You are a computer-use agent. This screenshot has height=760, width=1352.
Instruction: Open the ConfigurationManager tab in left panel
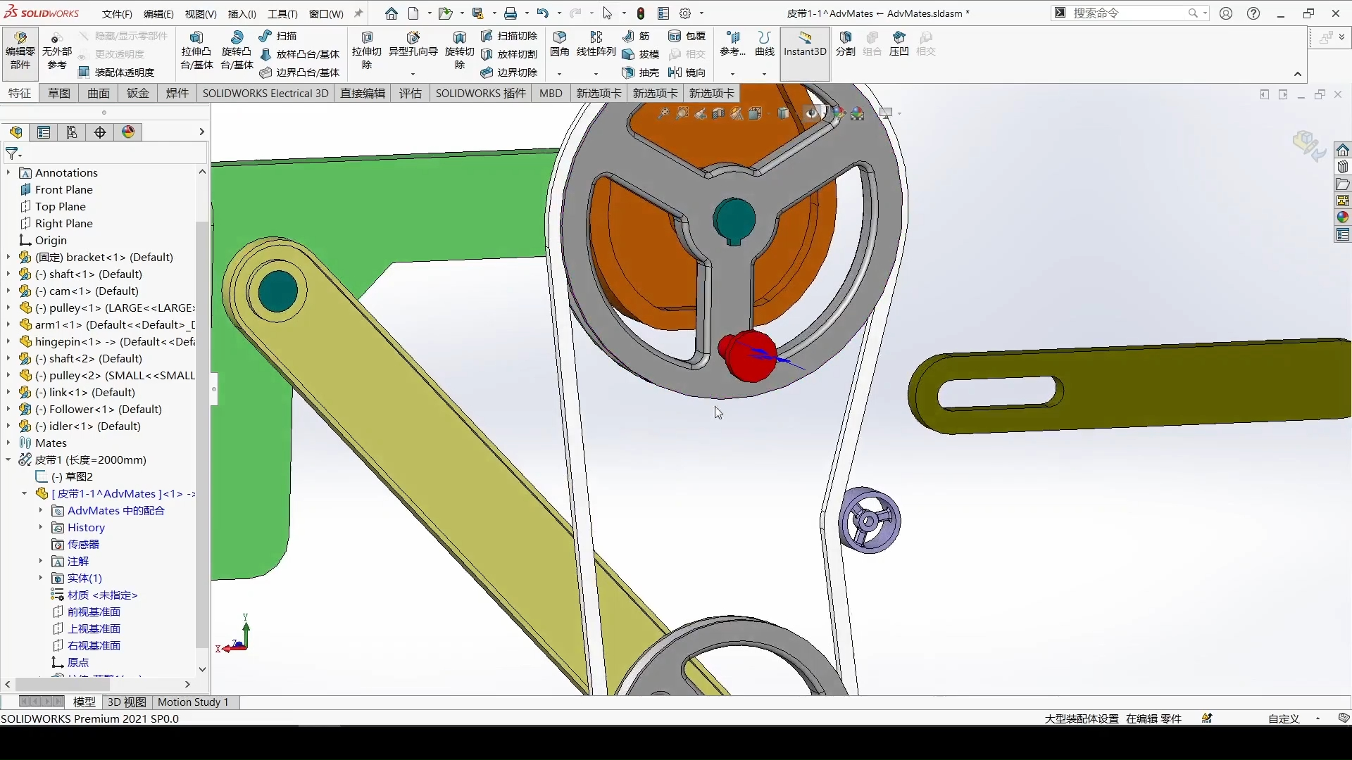click(71, 132)
